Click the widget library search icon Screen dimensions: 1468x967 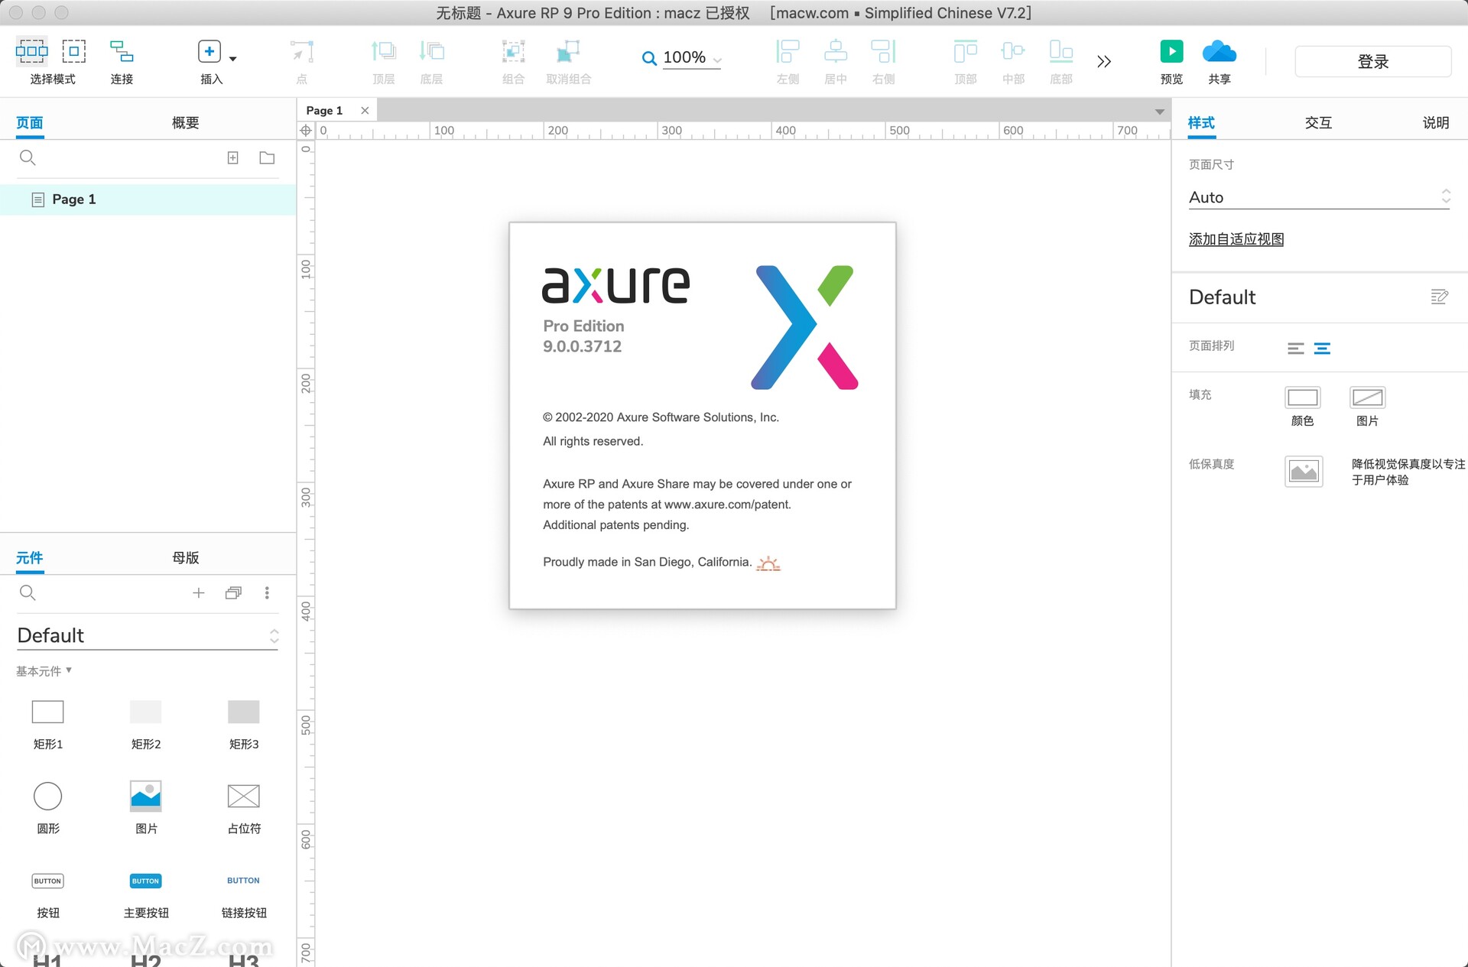[28, 592]
